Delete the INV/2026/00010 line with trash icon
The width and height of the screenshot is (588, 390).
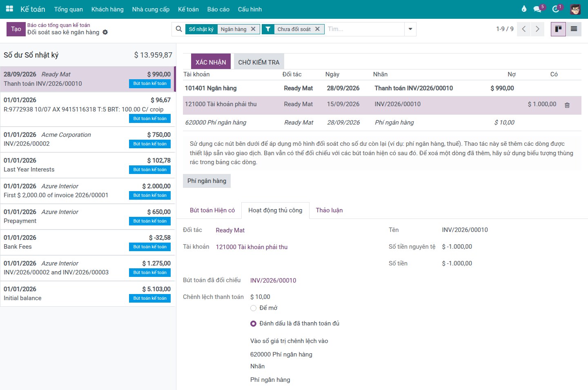coord(567,105)
